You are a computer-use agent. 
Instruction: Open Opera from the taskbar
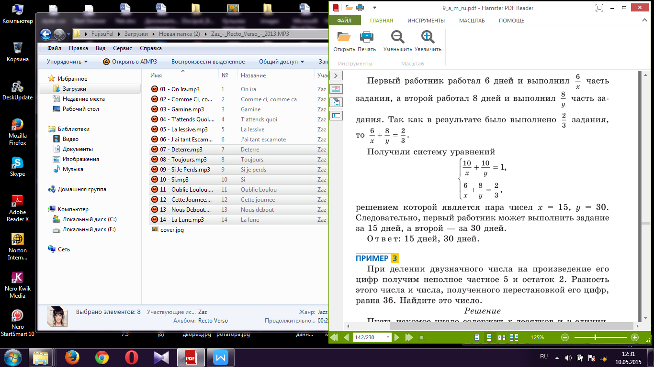pyautogui.click(x=132, y=357)
